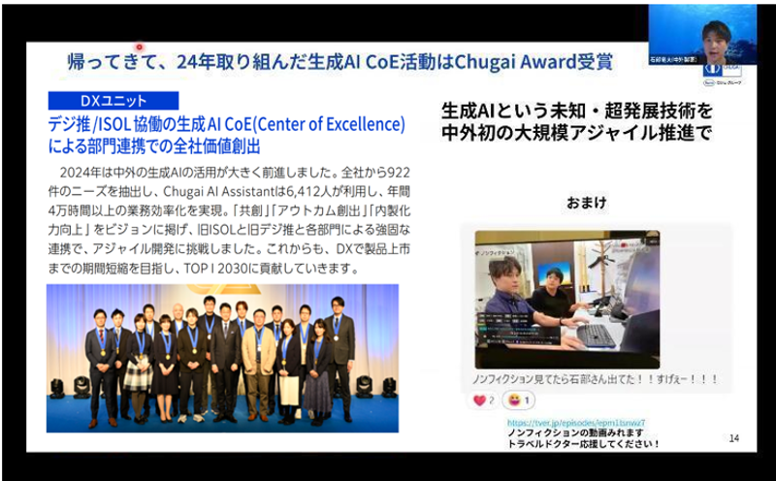Select the heading line による部門連携での全社価値創出
Screen dimensions: 776x481
click(154, 146)
